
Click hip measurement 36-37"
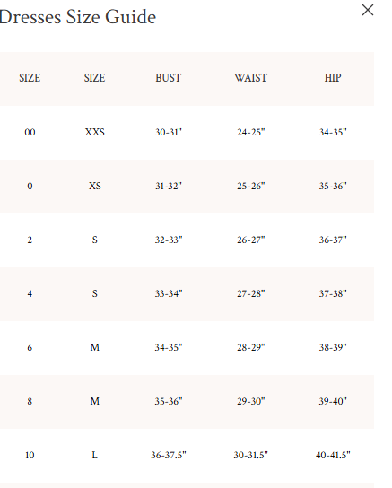click(x=333, y=240)
